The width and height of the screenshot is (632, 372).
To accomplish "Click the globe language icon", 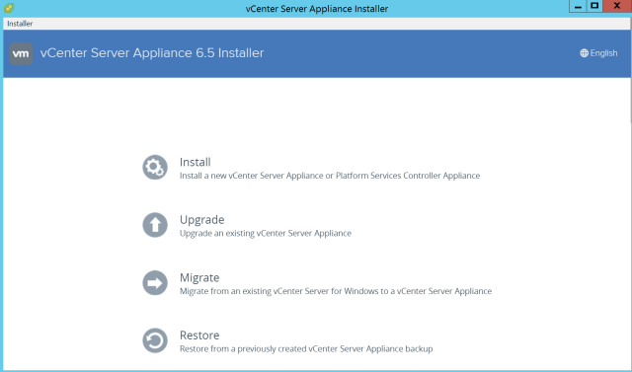I will (x=584, y=53).
